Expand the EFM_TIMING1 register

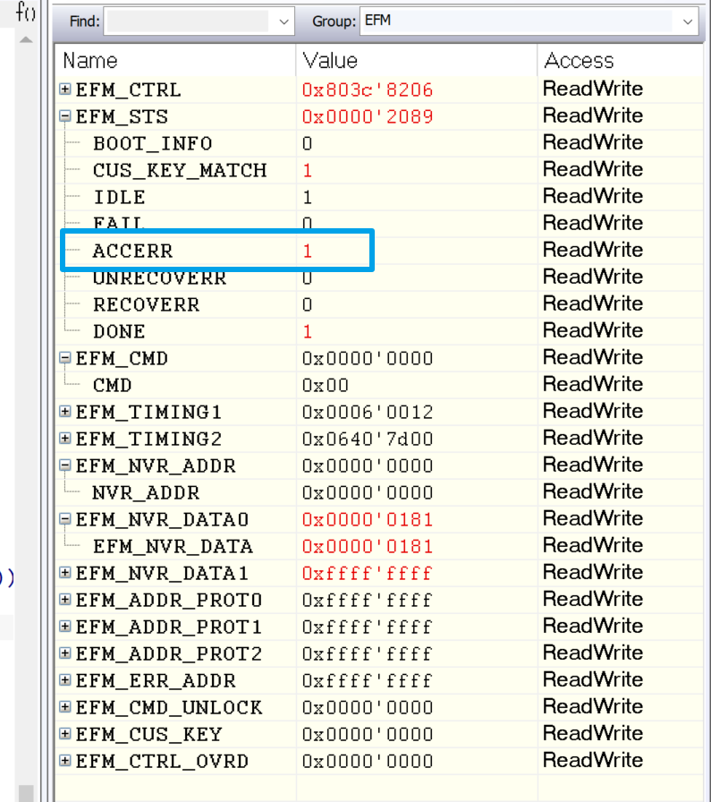(65, 412)
